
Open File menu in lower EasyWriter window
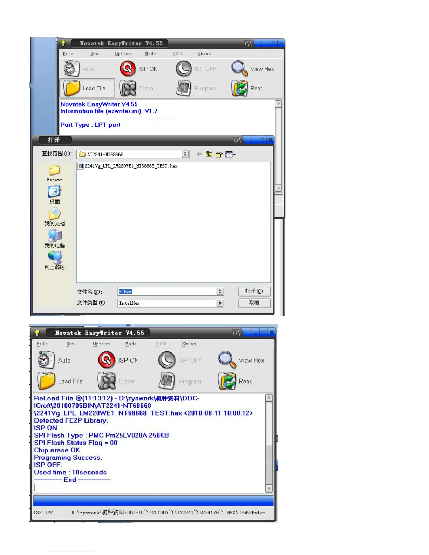coord(42,344)
